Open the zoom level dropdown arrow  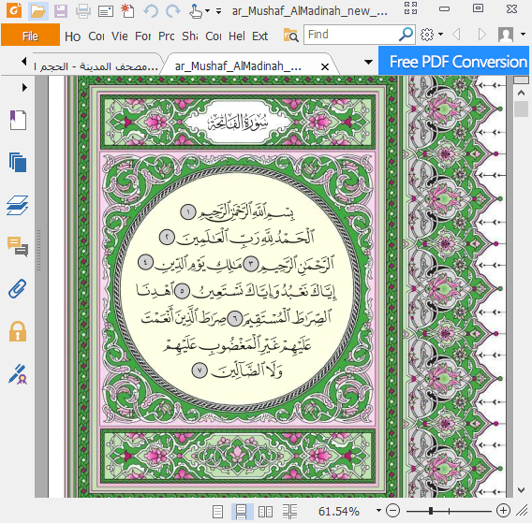378,510
